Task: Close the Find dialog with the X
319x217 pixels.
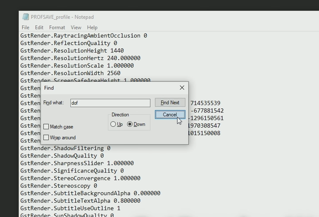Action: pos(182,88)
